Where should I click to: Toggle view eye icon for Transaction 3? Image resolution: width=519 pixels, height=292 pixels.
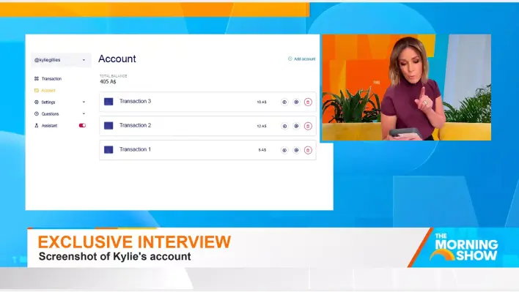tap(284, 102)
